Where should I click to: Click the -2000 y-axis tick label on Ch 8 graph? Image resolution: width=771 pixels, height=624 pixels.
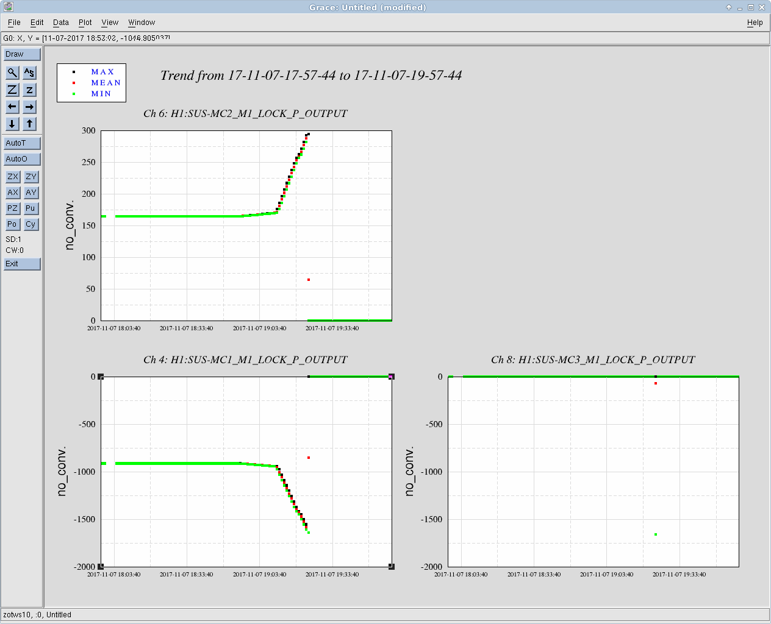tap(431, 567)
